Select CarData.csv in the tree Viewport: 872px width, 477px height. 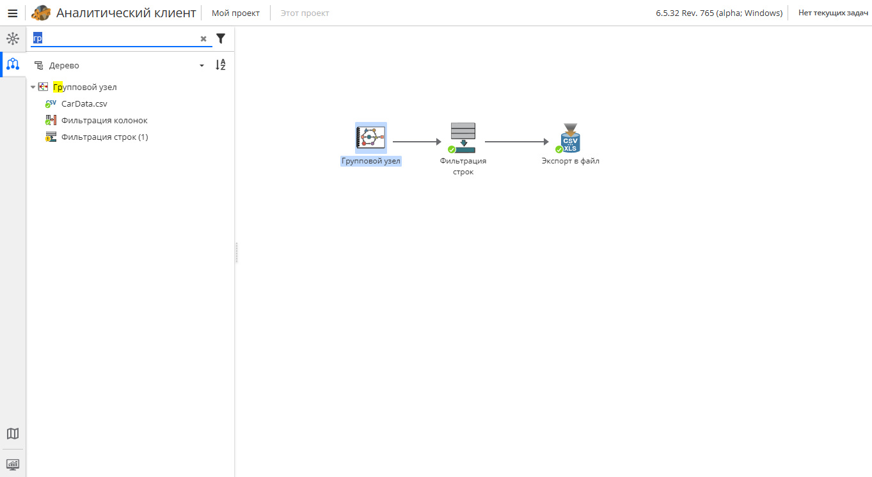[x=84, y=104]
